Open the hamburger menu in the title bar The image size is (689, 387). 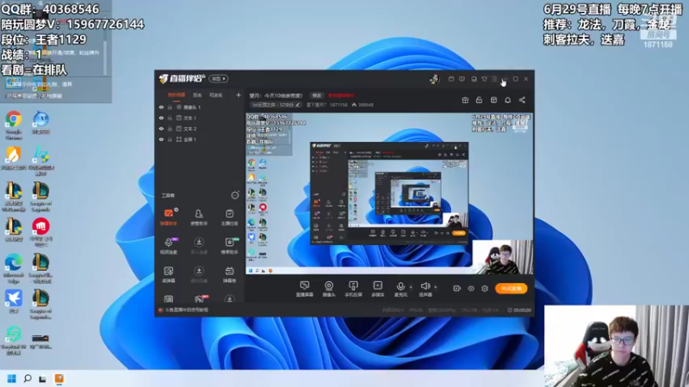(494, 79)
